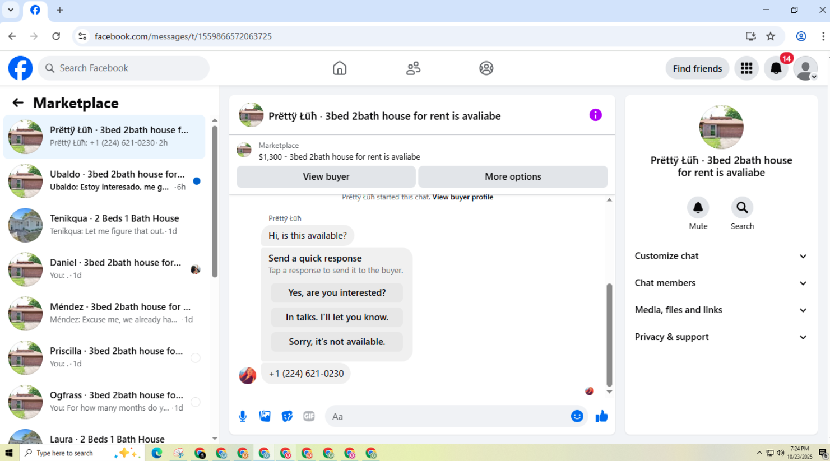830x461 pixels.
Task: Open the Ogfrass conversation
Action: pyautogui.click(x=104, y=402)
